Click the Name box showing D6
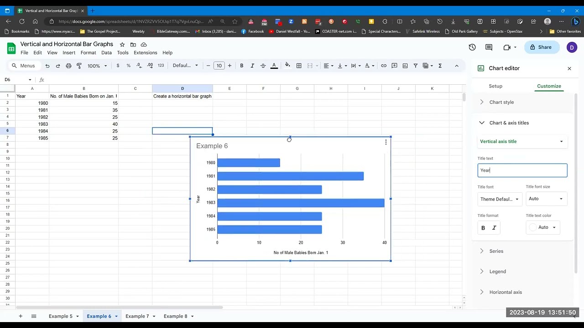The image size is (584, 328). coord(17,80)
